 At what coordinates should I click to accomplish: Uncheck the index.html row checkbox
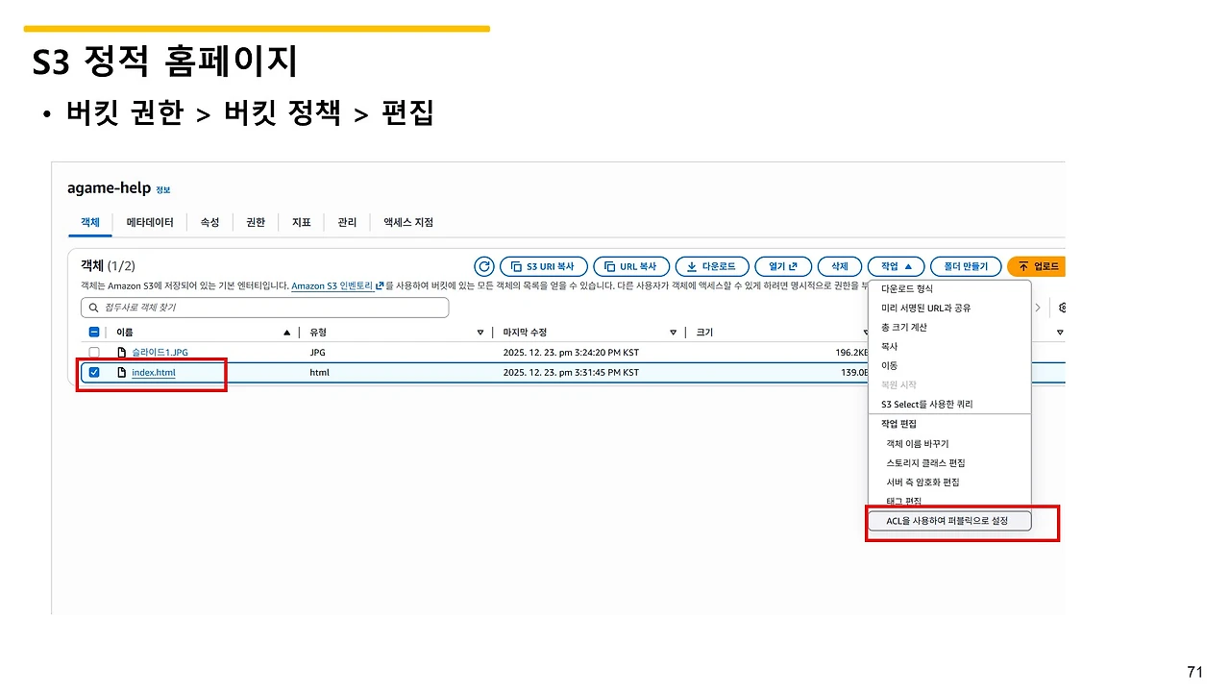pos(93,372)
